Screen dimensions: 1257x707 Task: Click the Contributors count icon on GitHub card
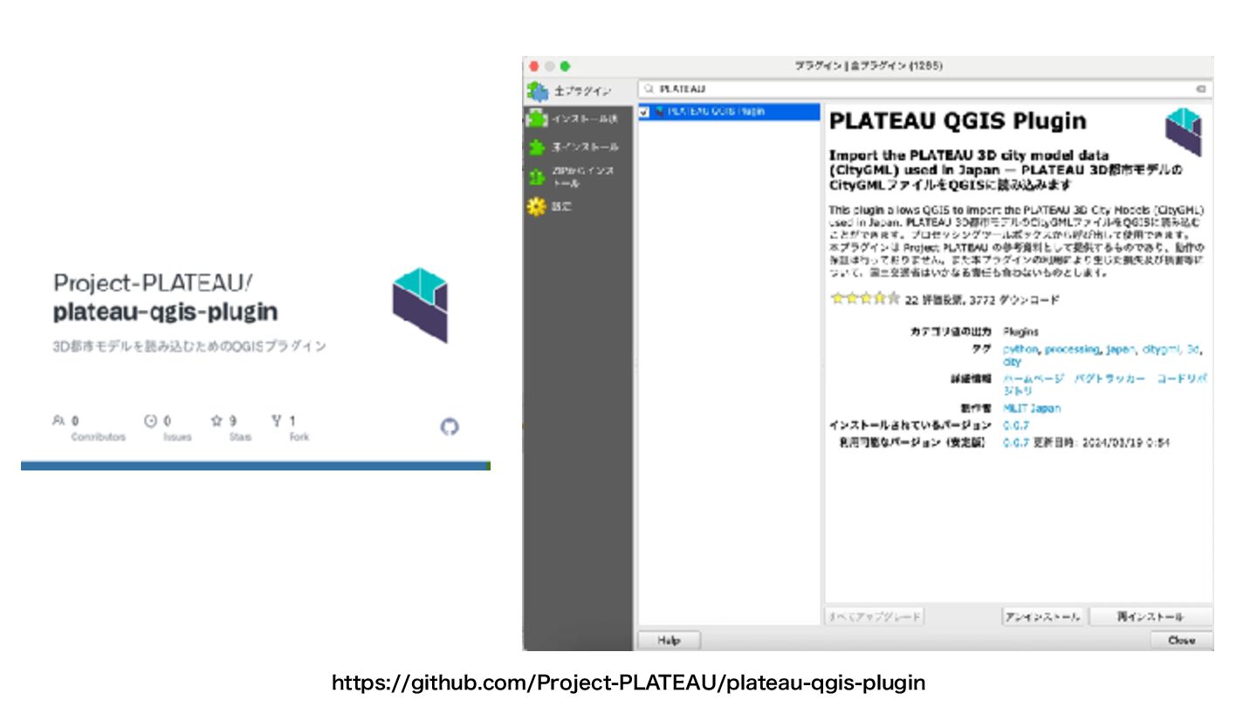pyautogui.click(x=58, y=421)
